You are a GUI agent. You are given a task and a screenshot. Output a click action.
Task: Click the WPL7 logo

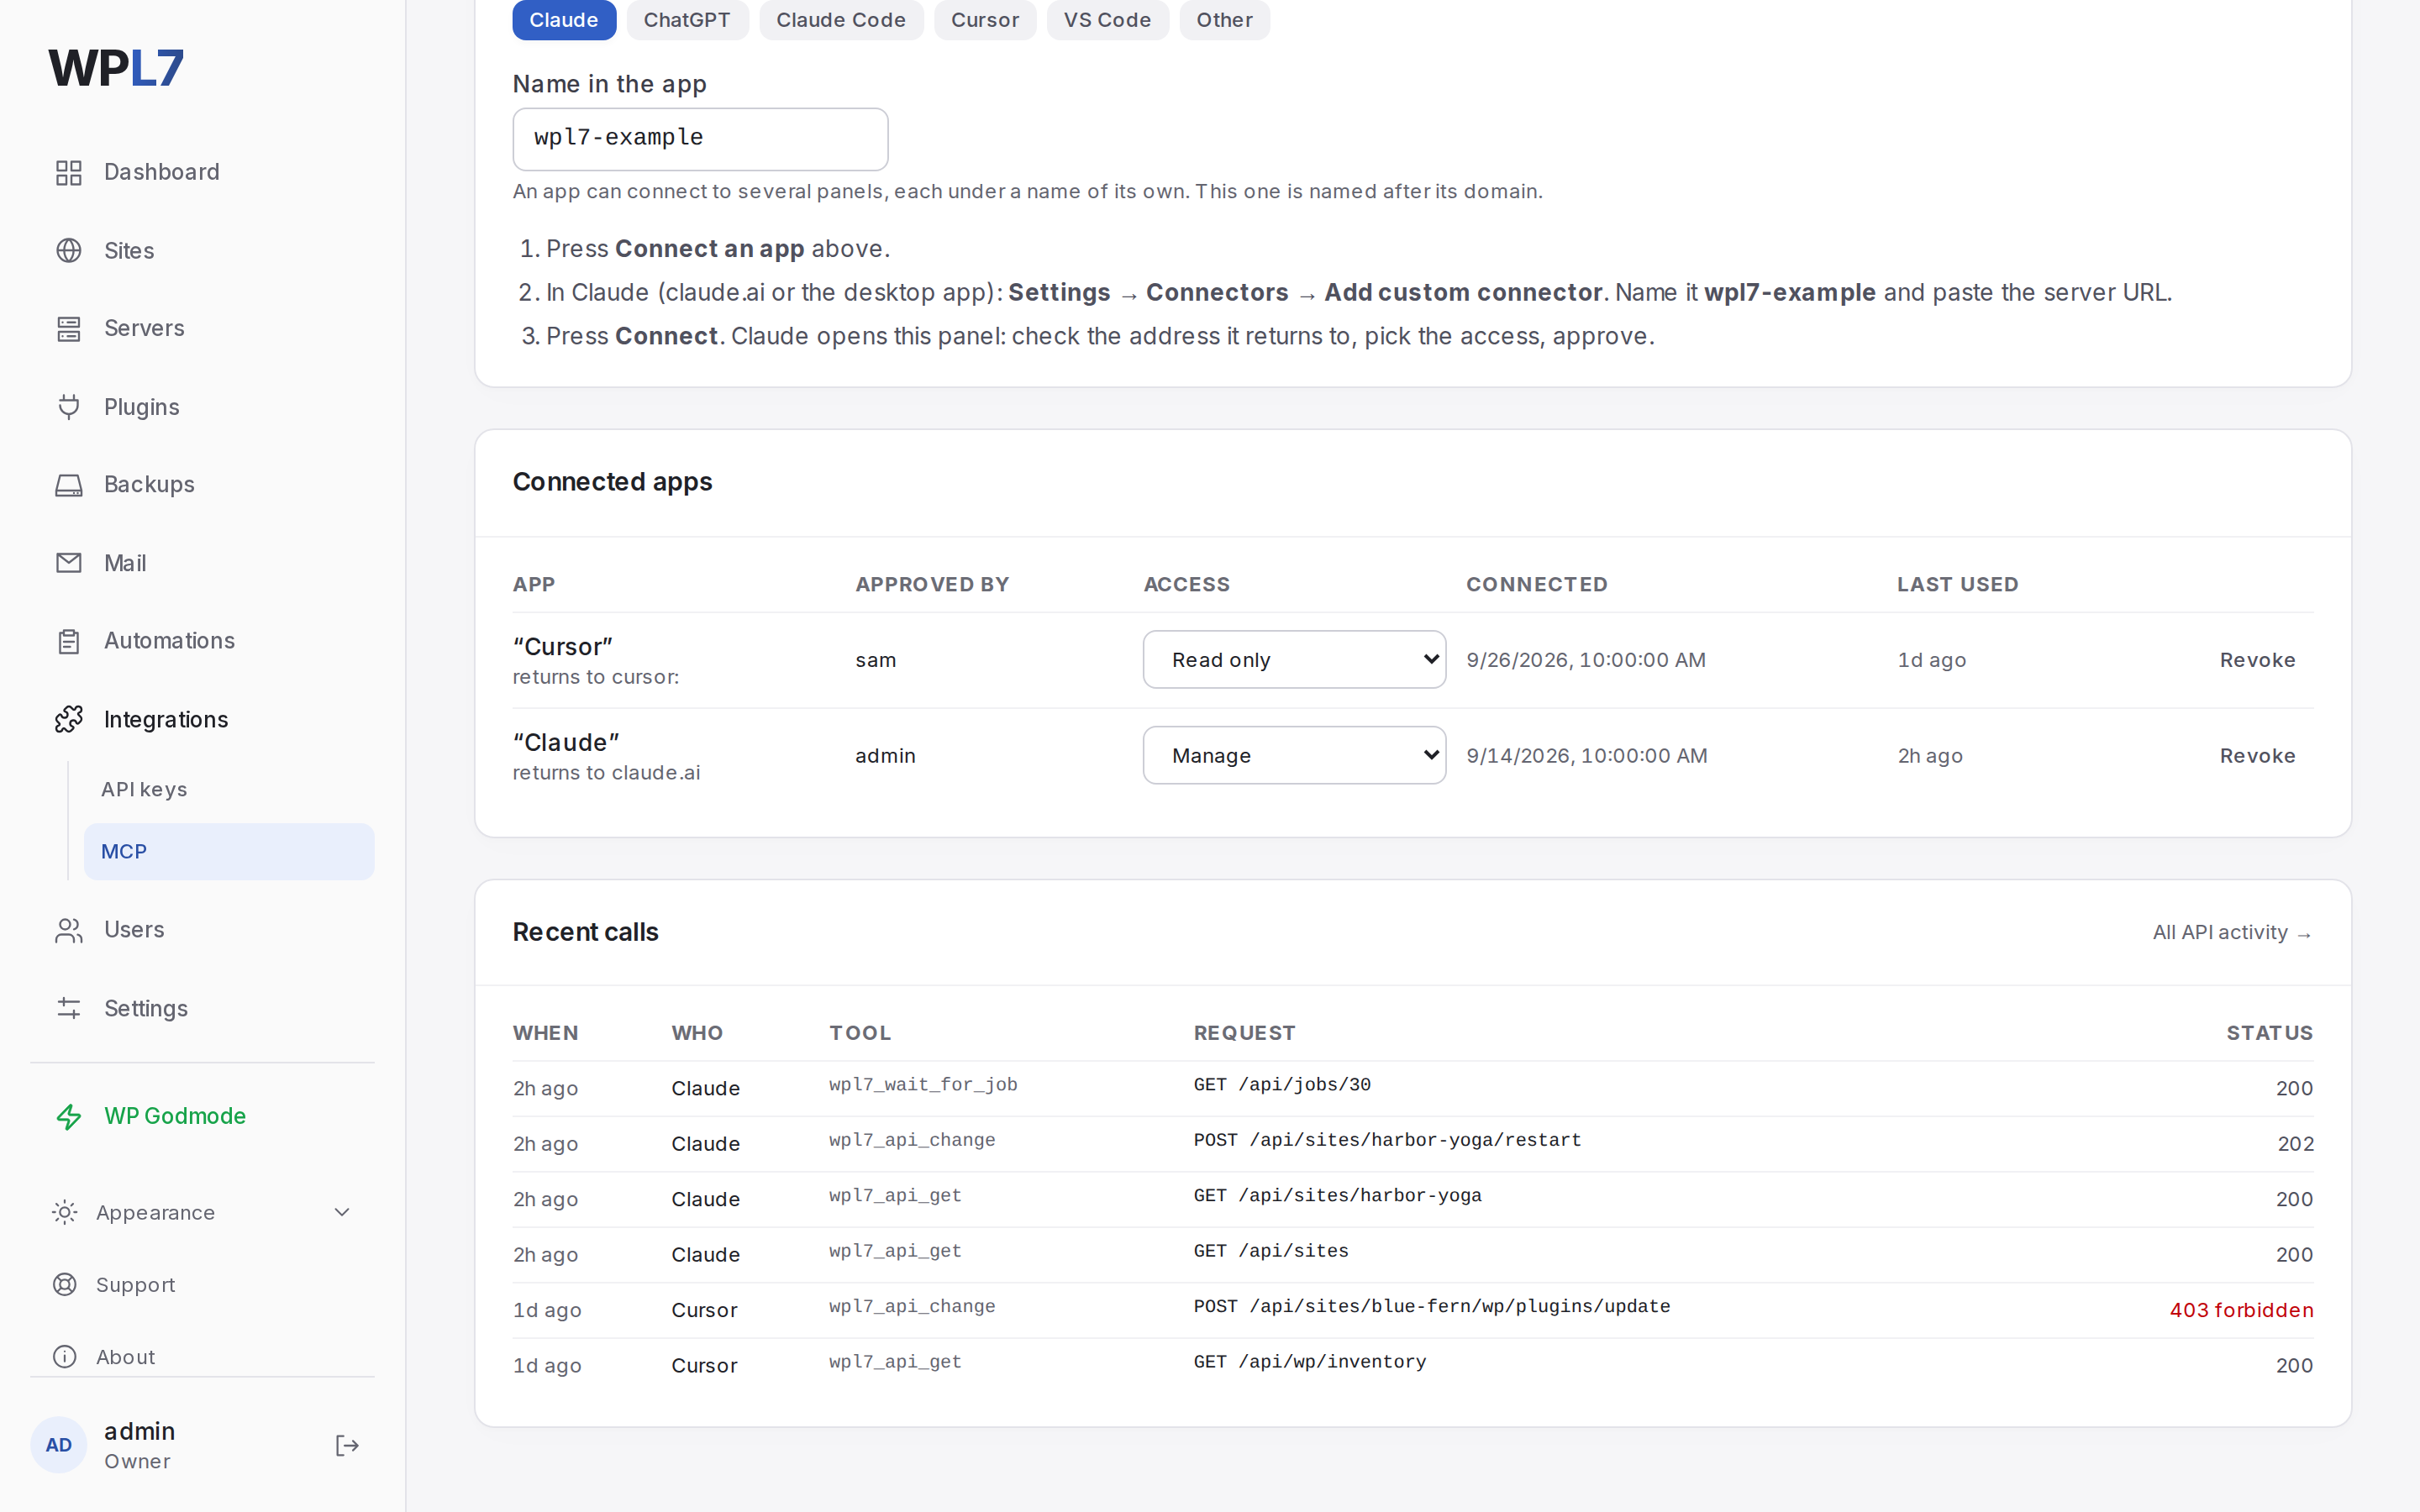116,68
